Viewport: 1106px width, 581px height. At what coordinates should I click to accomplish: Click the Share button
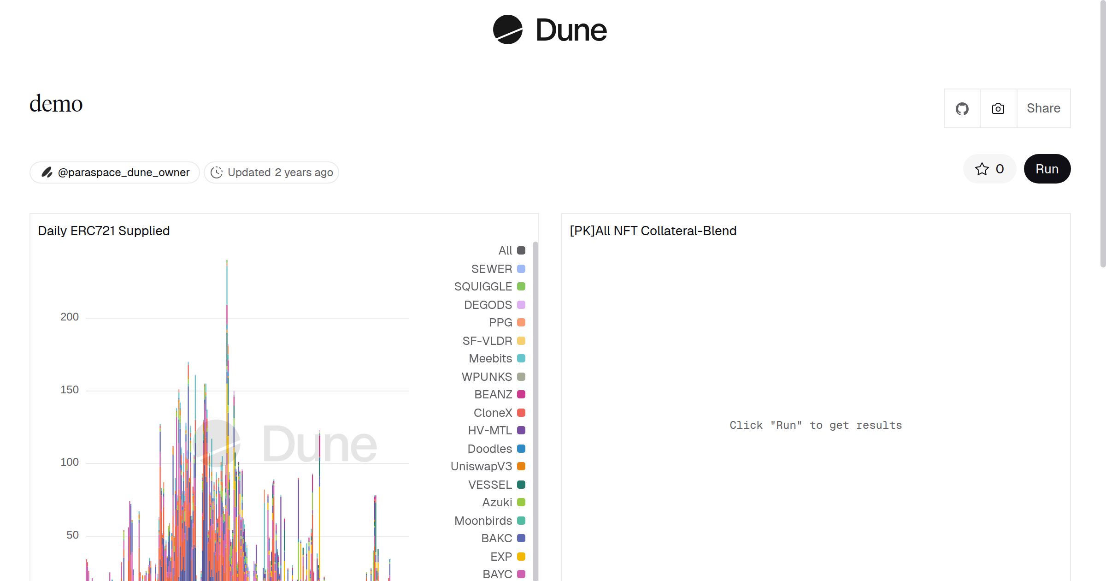[x=1043, y=108]
